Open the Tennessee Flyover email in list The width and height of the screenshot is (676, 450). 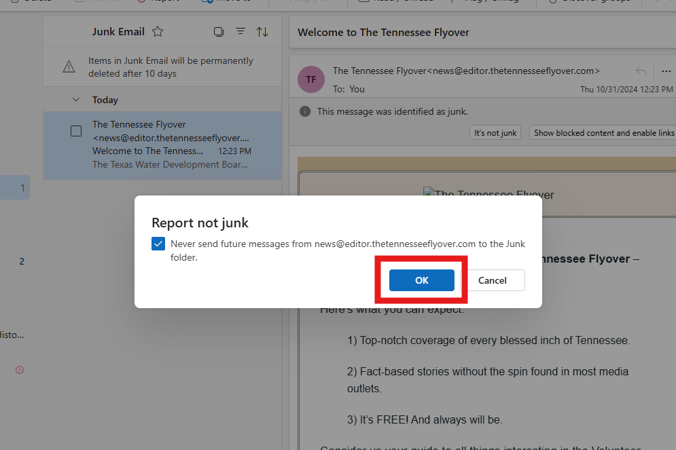click(x=162, y=145)
